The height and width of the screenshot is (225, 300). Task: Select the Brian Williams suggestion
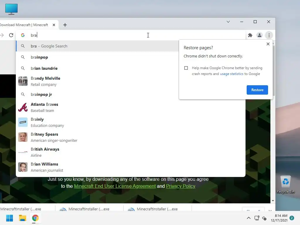pos(131,167)
